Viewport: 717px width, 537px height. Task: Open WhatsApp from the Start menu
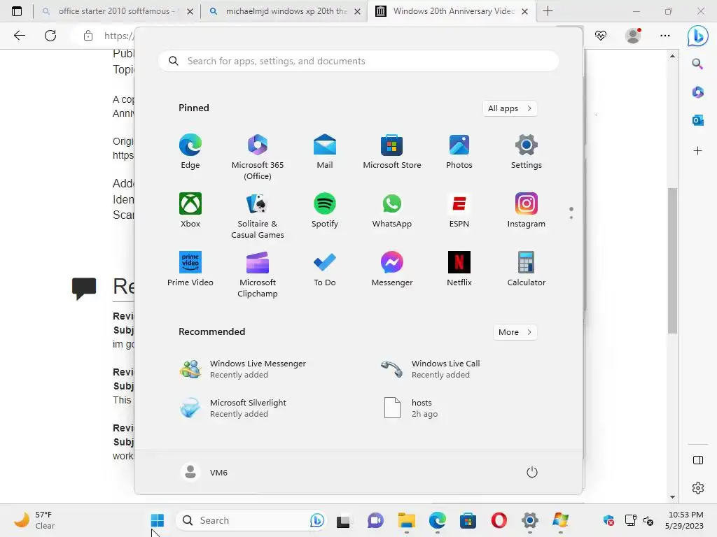click(x=392, y=210)
